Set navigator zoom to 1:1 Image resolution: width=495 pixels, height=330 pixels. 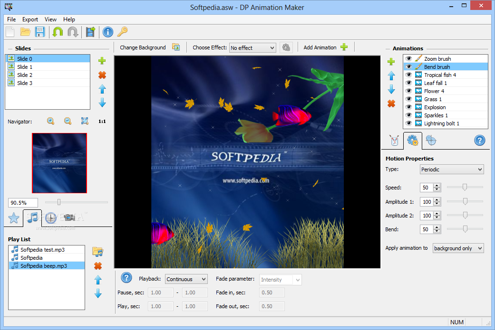102,122
